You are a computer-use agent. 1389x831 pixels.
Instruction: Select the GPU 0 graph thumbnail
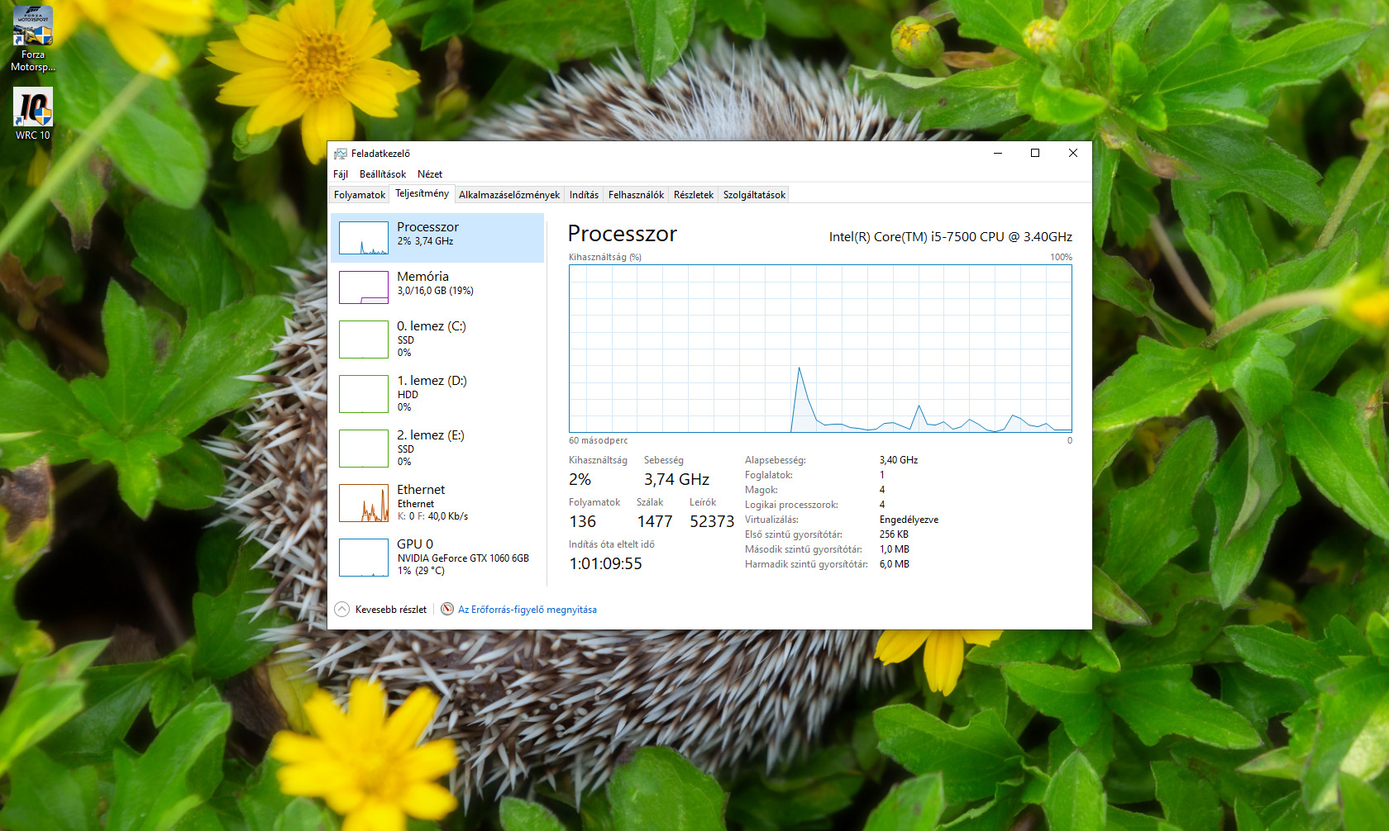click(x=364, y=558)
